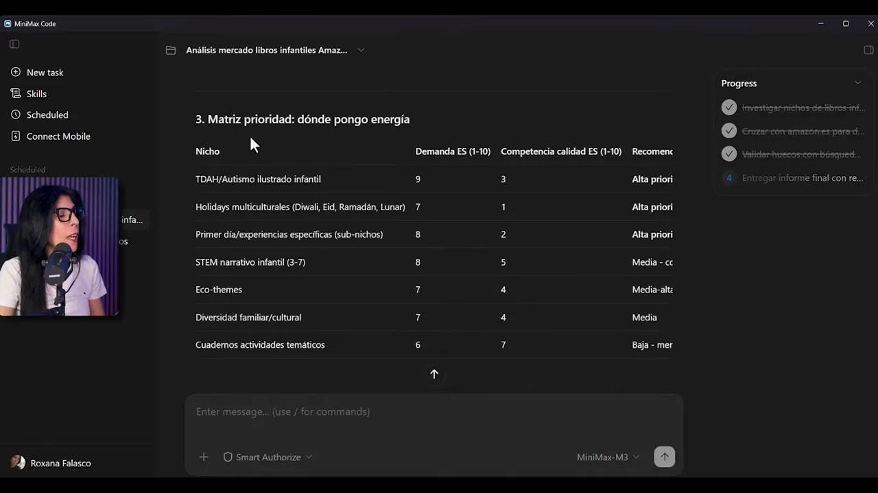Viewport: 878px width, 493px height.
Task: Toggle the left sidebar panel icon
Action: [14, 44]
